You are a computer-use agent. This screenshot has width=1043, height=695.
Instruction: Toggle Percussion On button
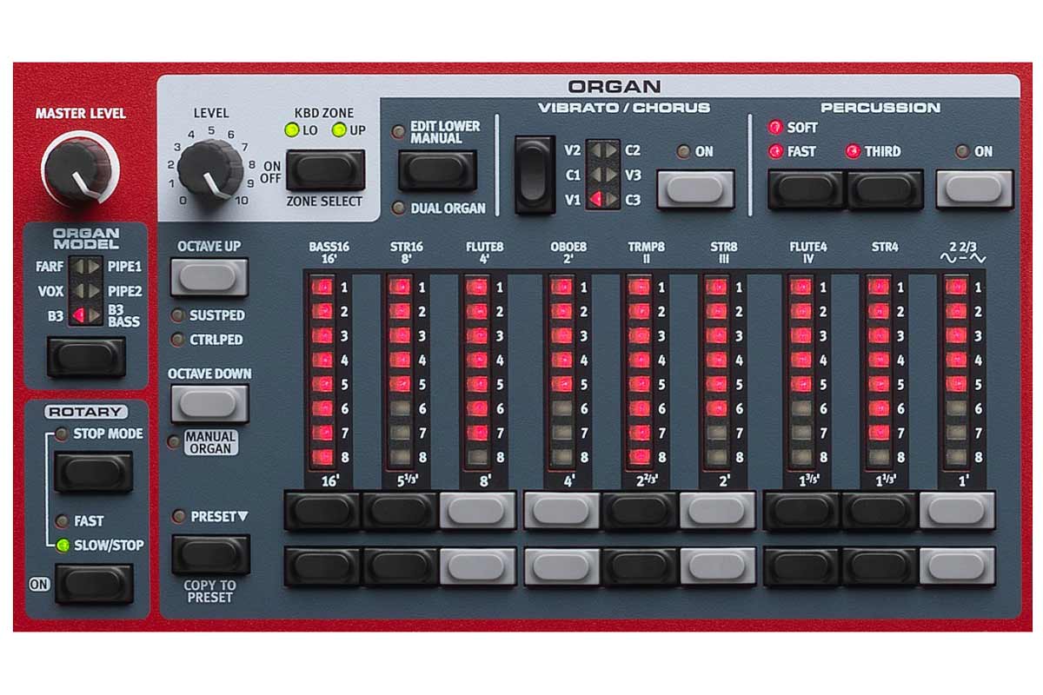pos(973,189)
